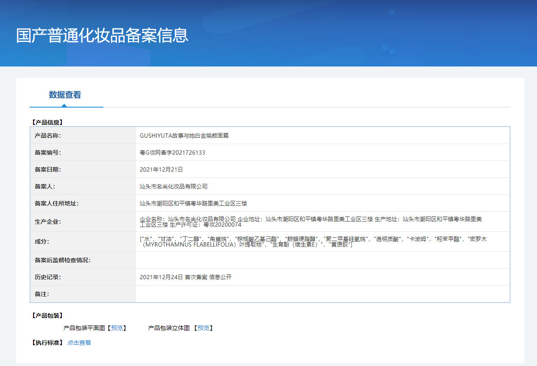Select the product name GUSHIYUTA故事与她白金焕颜面霜
This screenshot has width=537, height=366.
(184, 136)
